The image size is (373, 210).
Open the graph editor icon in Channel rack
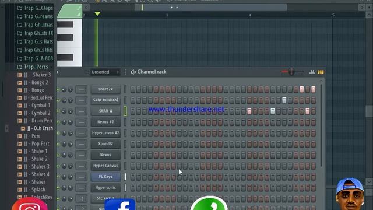312,72
